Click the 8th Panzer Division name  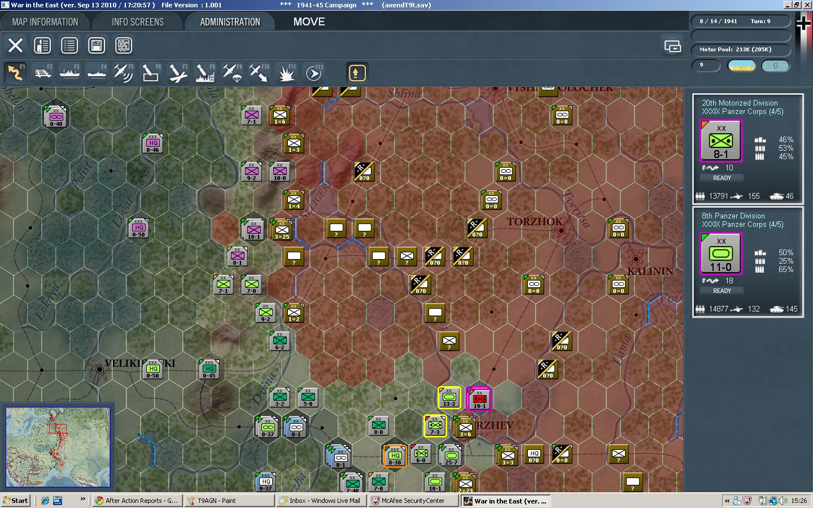point(733,216)
